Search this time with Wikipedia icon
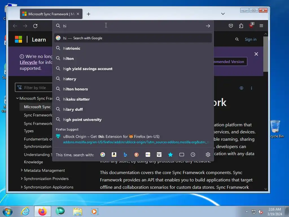This screenshot has height=217, width=289. pos(159,155)
